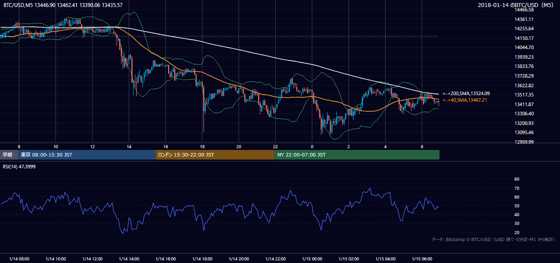Click the 1/14 14:00 time label
Viewport: 560px width, 263px height.
[x=129, y=259]
